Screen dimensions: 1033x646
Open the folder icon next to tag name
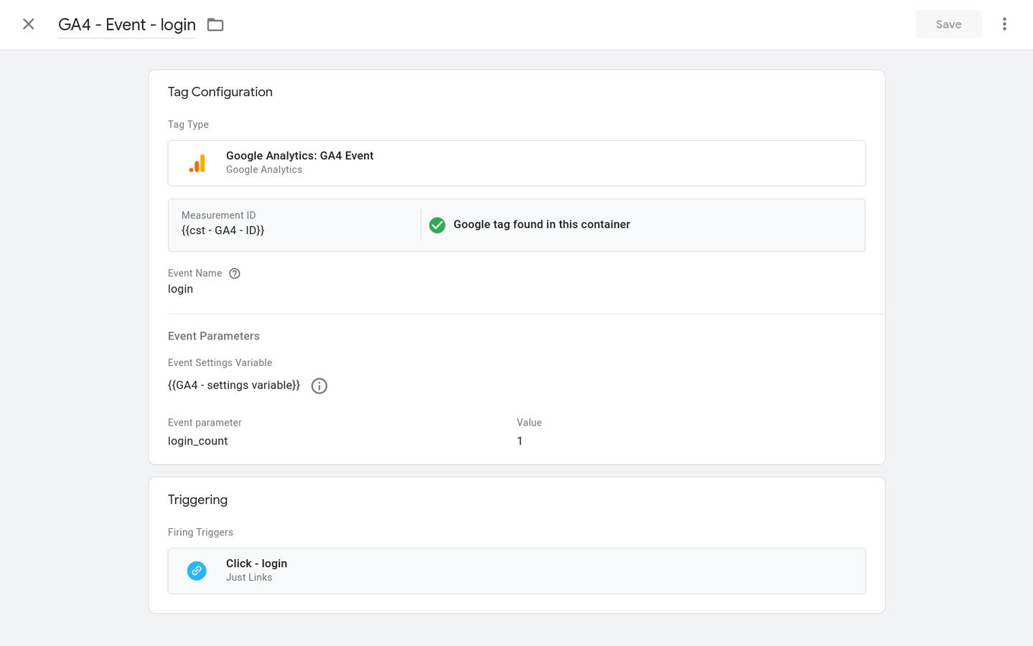215,25
